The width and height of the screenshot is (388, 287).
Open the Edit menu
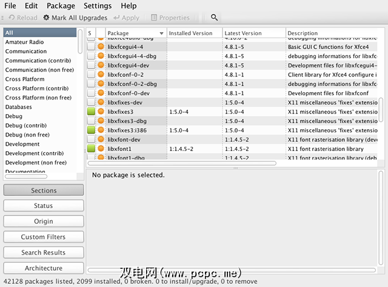coord(31,5)
